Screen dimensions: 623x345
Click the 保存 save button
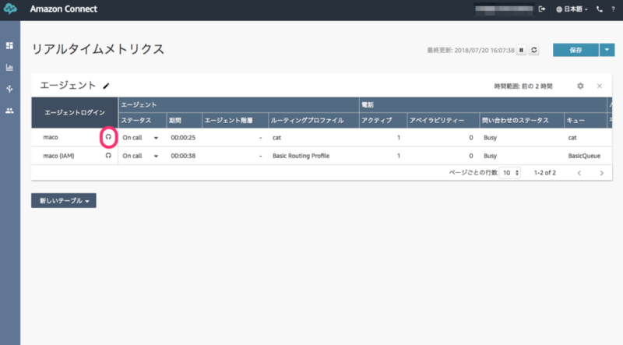[575, 50]
